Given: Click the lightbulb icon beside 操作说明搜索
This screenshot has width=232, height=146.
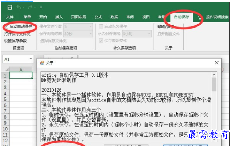Looking at the screenshot, I should (x=200, y=17).
